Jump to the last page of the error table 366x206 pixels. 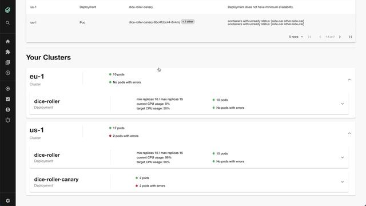(350, 37)
